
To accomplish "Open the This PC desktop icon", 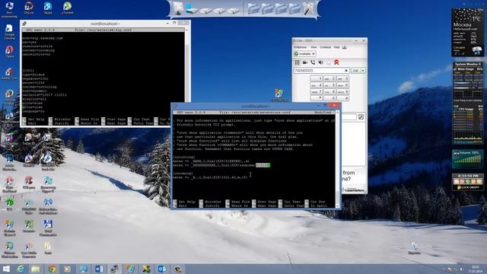I will coord(9,9).
